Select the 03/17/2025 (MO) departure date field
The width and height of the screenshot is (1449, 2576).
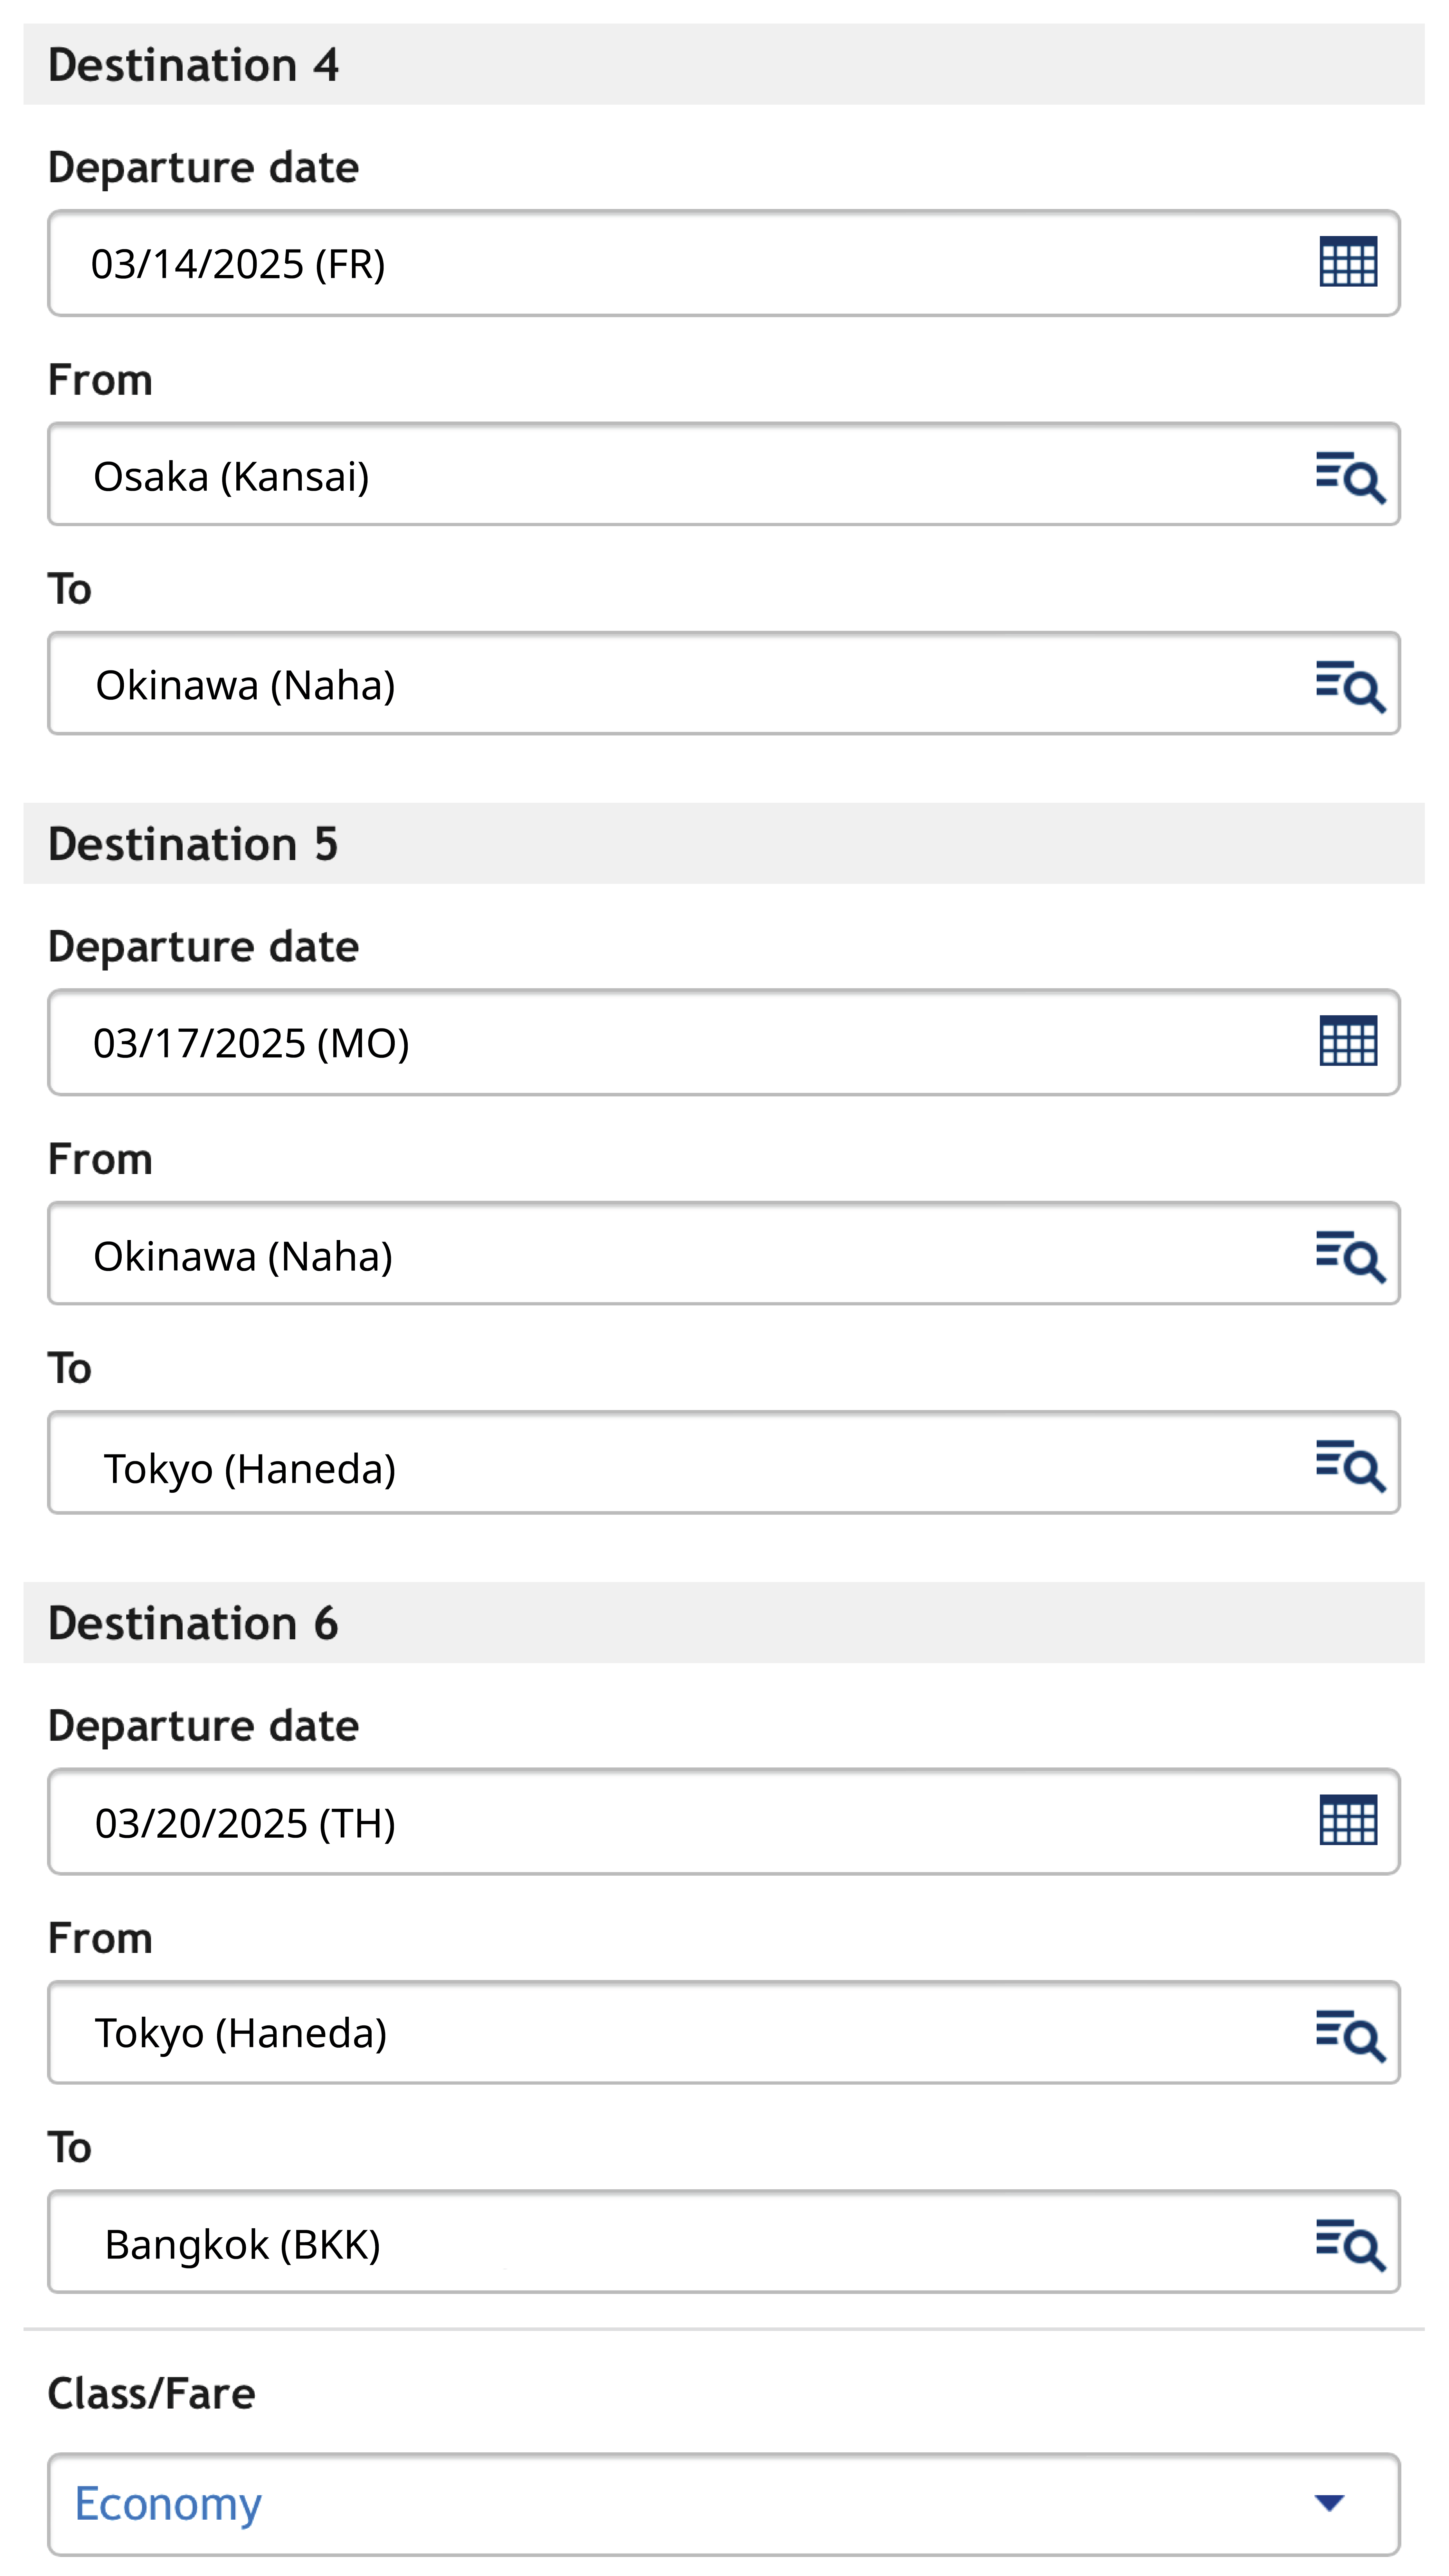tap(650, 1042)
